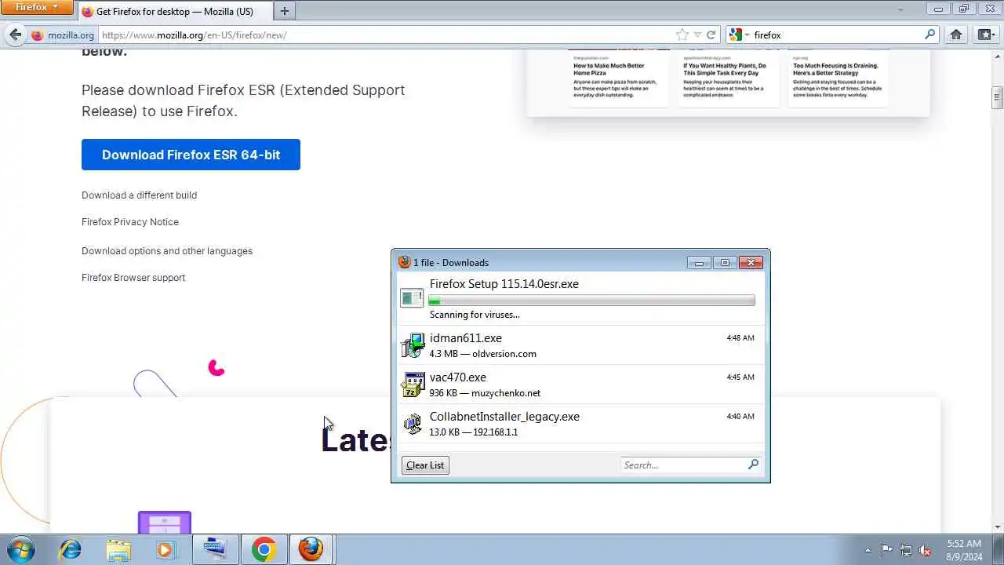Click the download progress bar
Image resolution: width=1004 pixels, height=565 pixels.
[591, 301]
